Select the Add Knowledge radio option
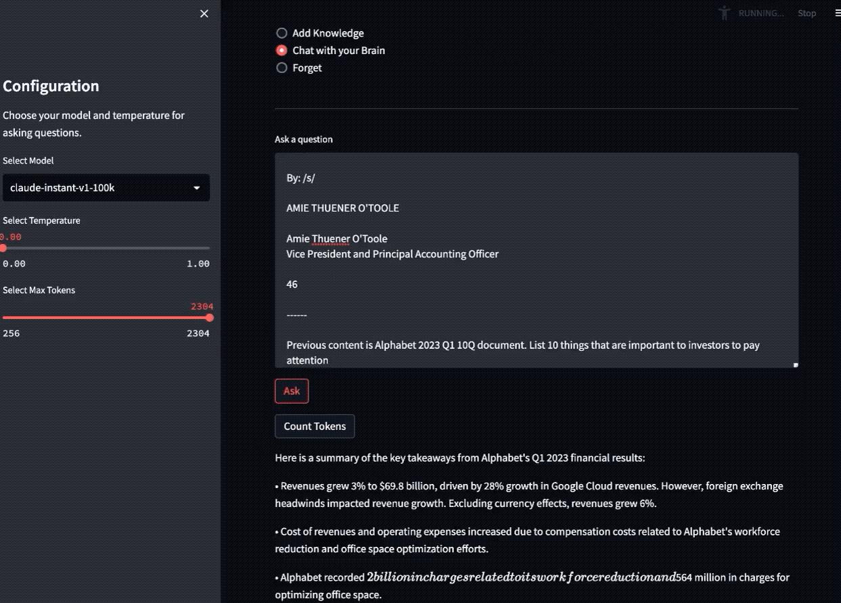This screenshot has height=603, width=841. [281, 32]
